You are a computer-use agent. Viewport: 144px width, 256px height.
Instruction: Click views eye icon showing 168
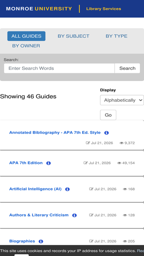coord(125,189)
